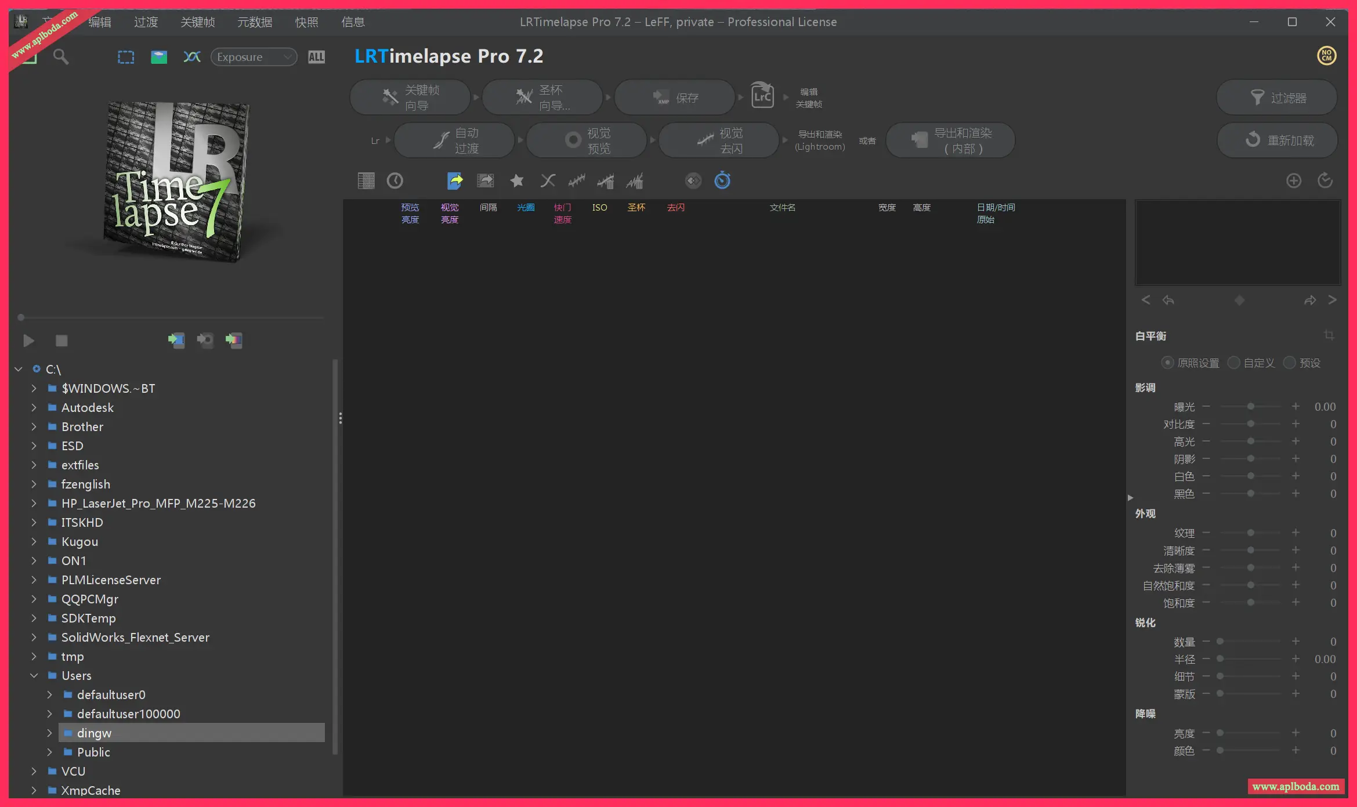Click the crop icon beside 白平衡
This screenshot has height=807, width=1357.
coord(1329,335)
